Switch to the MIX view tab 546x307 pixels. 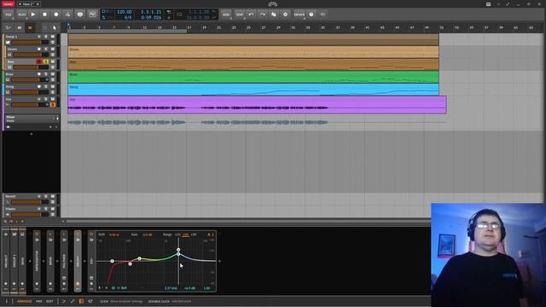click(x=39, y=301)
